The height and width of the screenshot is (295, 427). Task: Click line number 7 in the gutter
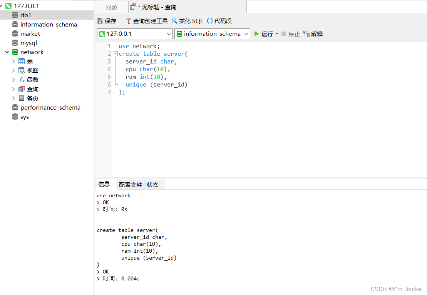pyautogui.click(x=109, y=92)
